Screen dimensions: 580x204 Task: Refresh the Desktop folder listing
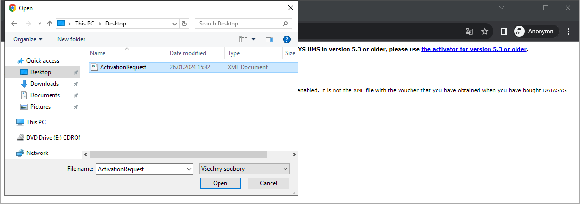point(185,24)
